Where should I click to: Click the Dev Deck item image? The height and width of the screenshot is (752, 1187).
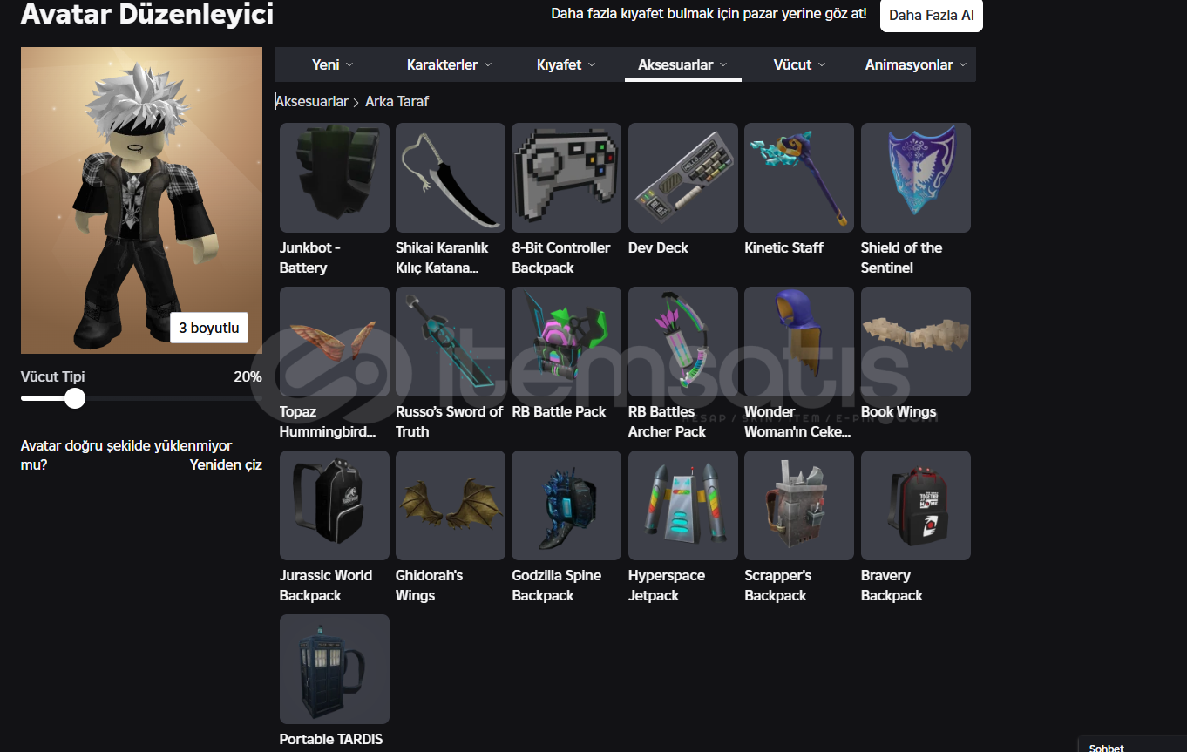pos(683,178)
